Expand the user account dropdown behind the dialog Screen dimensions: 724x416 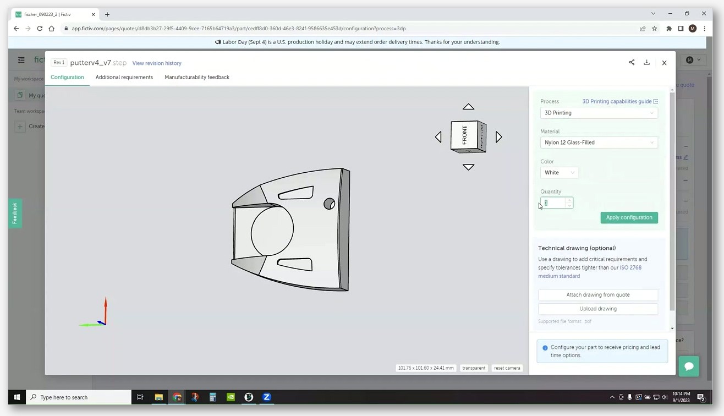[694, 60]
